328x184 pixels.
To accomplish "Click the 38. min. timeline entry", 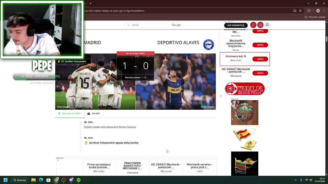I will click(x=88, y=122).
